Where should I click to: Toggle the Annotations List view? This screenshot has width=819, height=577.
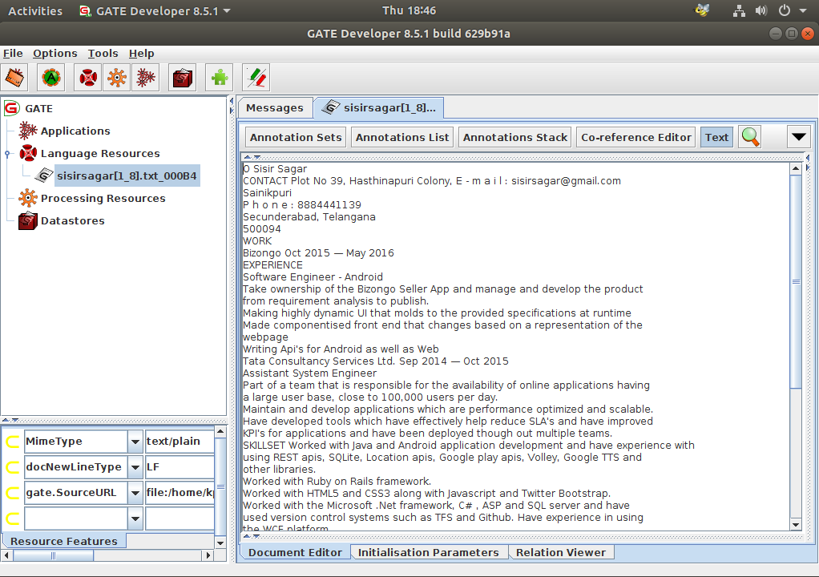tap(402, 137)
